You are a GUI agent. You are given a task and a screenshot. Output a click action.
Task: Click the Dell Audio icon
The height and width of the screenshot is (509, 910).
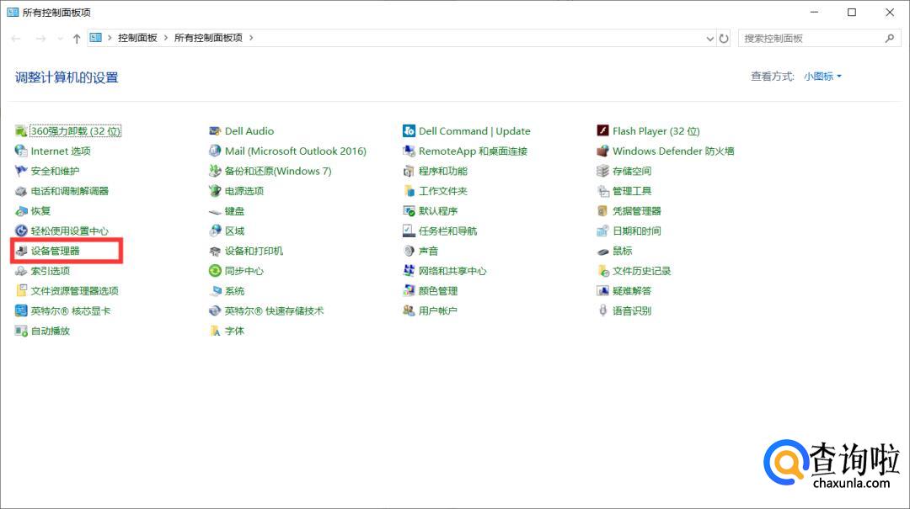point(215,131)
